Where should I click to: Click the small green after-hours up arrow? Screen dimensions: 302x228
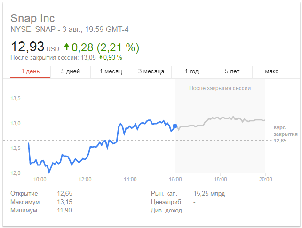pyautogui.click(x=101, y=57)
